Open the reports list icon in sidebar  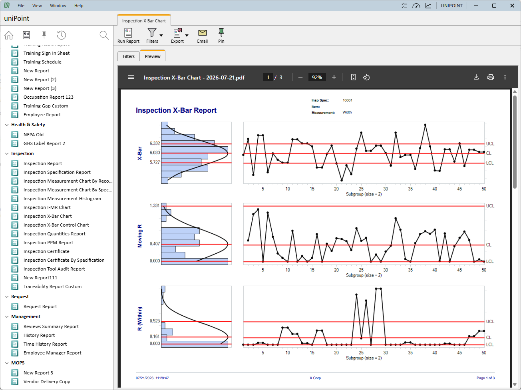tap(26, 35)
